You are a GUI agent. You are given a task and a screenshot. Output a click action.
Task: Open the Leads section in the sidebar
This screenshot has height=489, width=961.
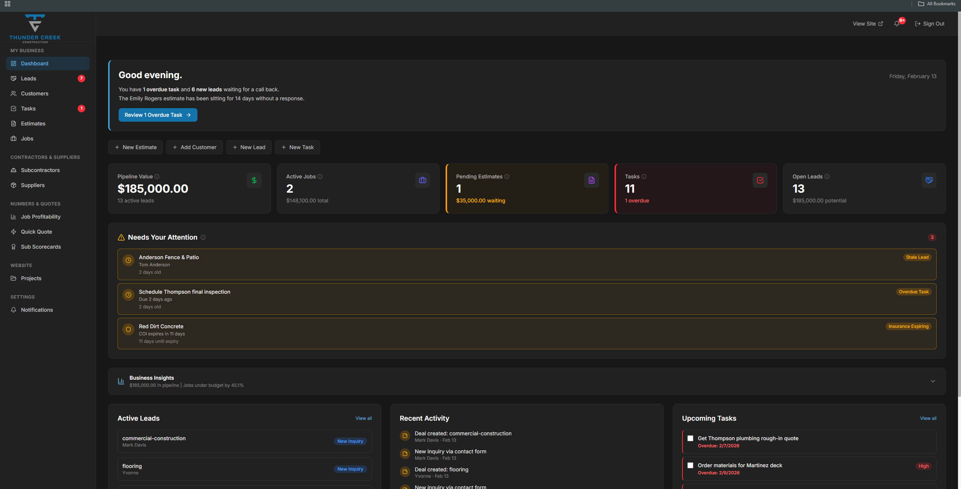tap(28, 78)
